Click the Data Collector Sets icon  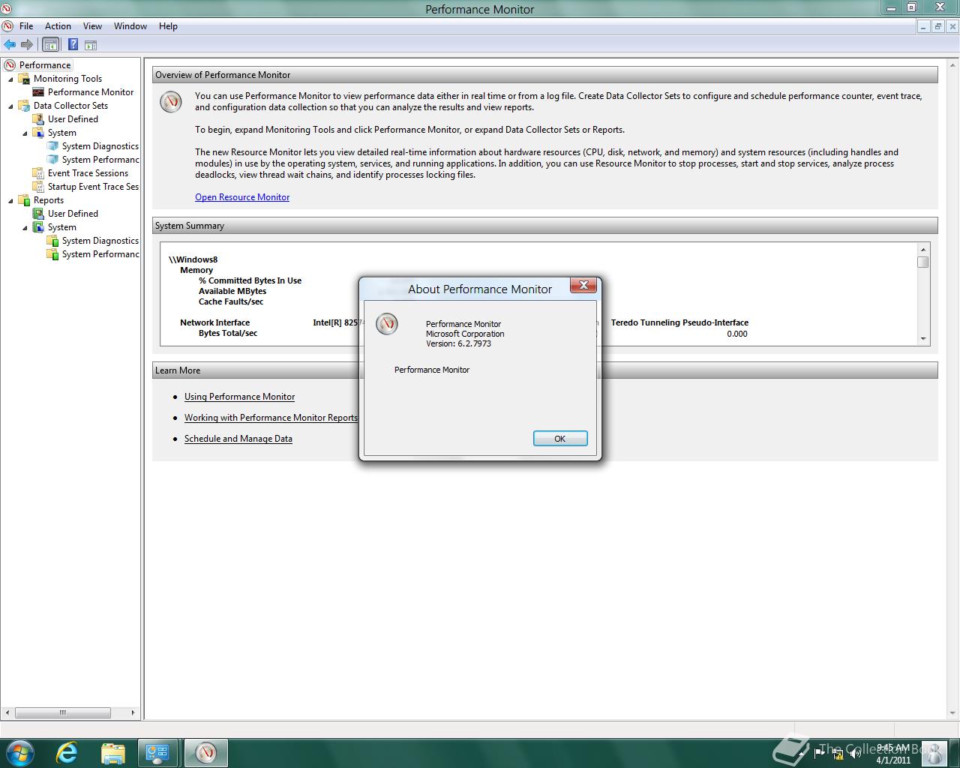tap(25, 106)
